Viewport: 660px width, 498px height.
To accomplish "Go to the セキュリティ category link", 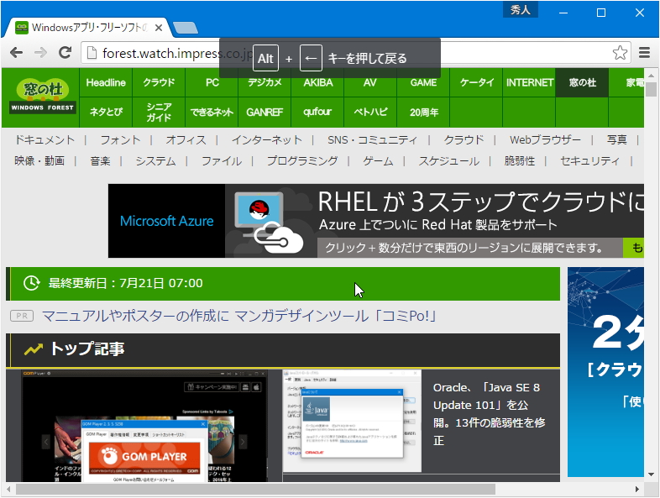I will click(x=589, y=160).
